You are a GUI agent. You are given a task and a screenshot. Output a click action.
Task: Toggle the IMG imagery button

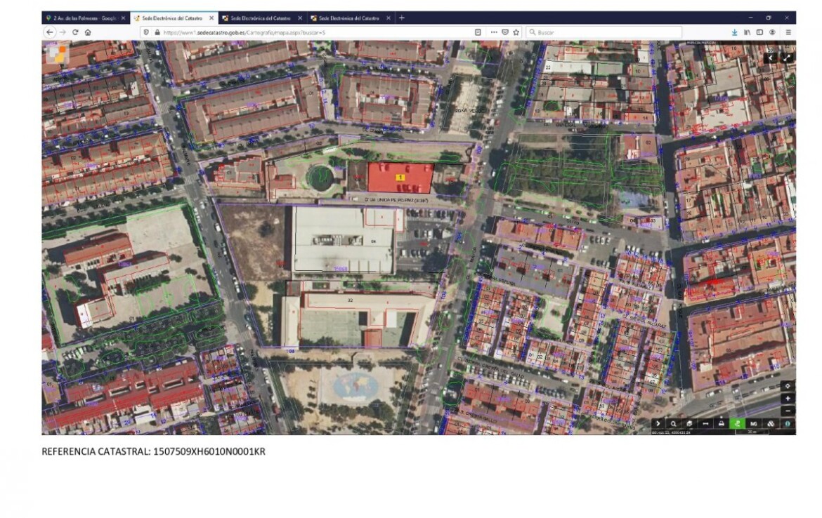755,424
